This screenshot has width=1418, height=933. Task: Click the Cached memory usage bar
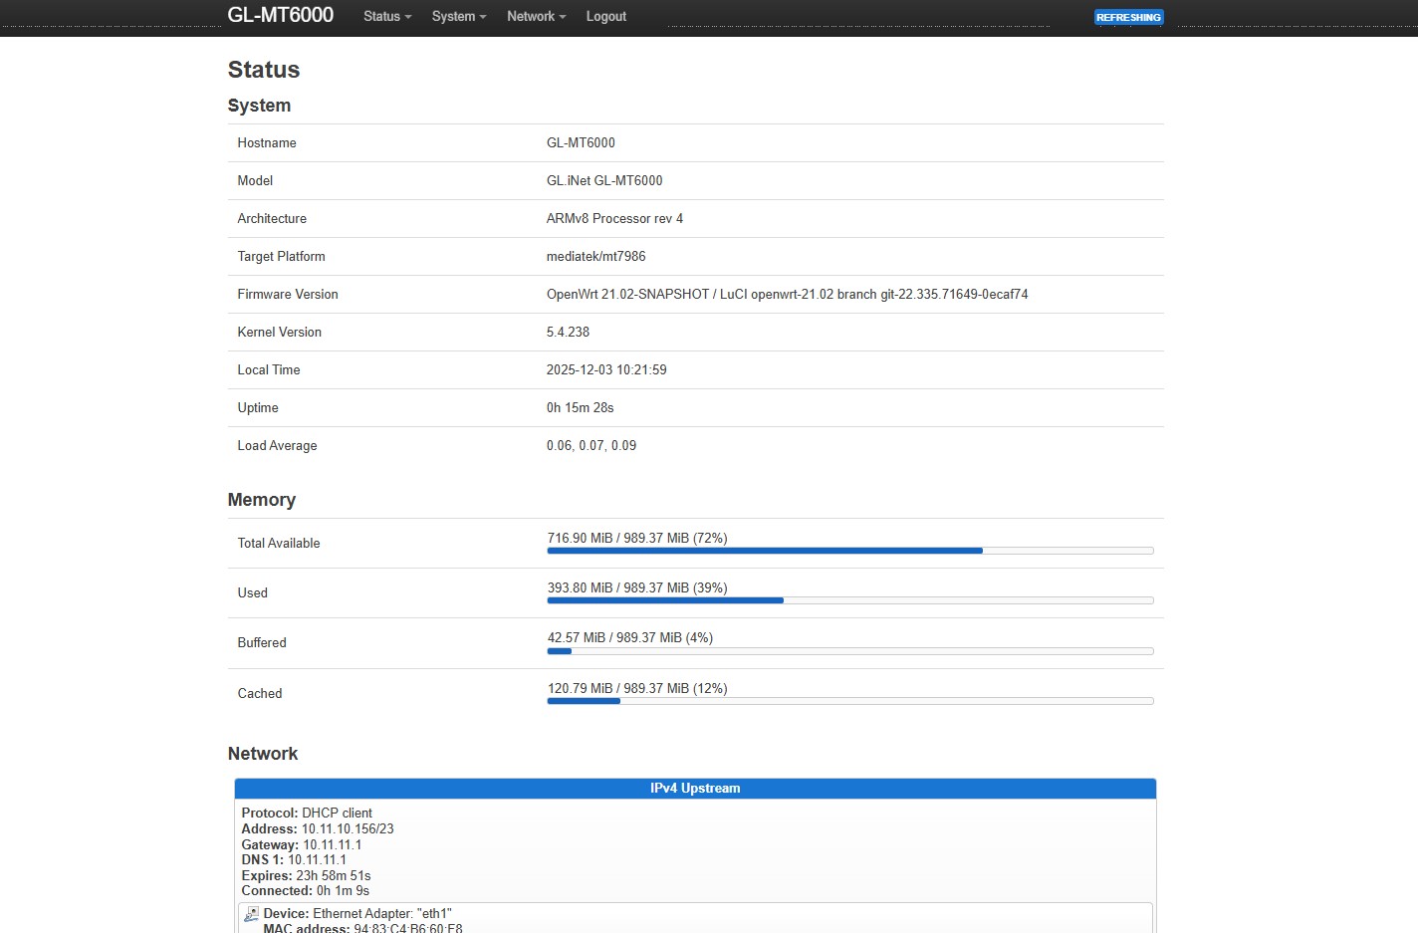(849, 701)
